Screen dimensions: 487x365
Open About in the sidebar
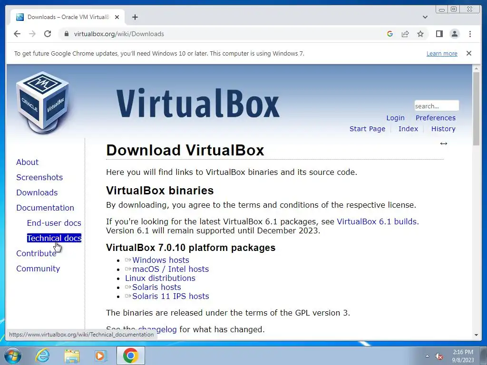pos(27,162)
